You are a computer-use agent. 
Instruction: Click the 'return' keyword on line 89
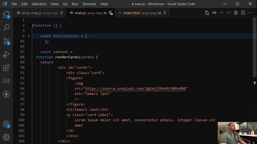click(x=47, y=62)
